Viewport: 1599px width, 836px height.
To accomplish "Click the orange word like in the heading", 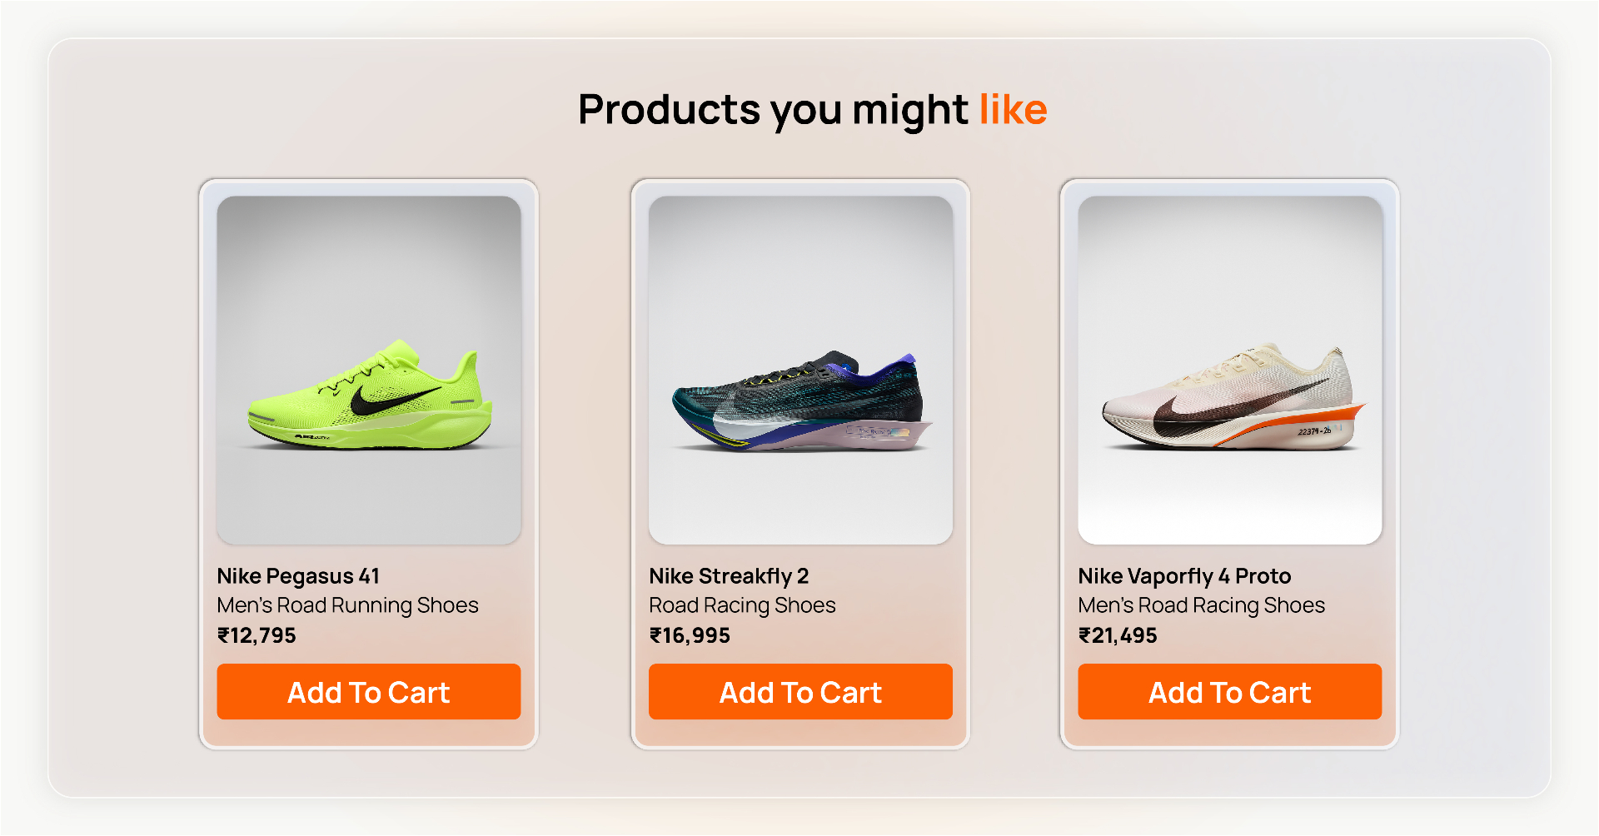I will [1014, 108].
